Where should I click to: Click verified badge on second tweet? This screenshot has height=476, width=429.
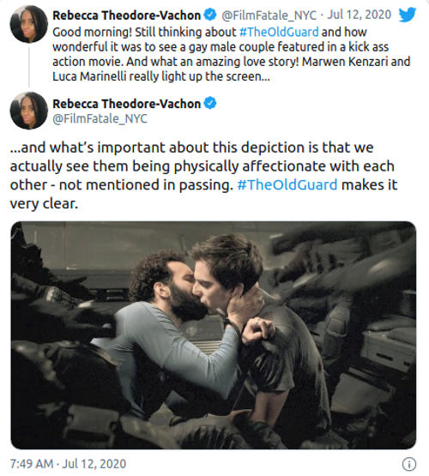click(x=210, y=103)
